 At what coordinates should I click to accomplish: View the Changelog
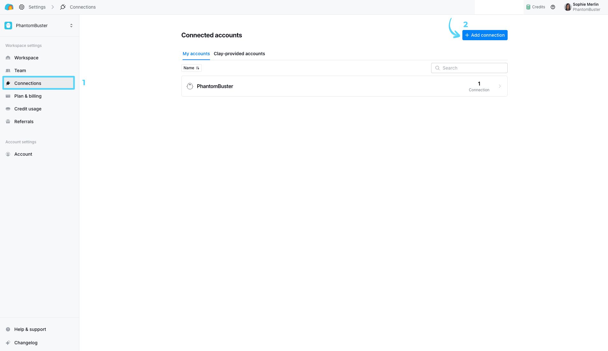[26, 343]
